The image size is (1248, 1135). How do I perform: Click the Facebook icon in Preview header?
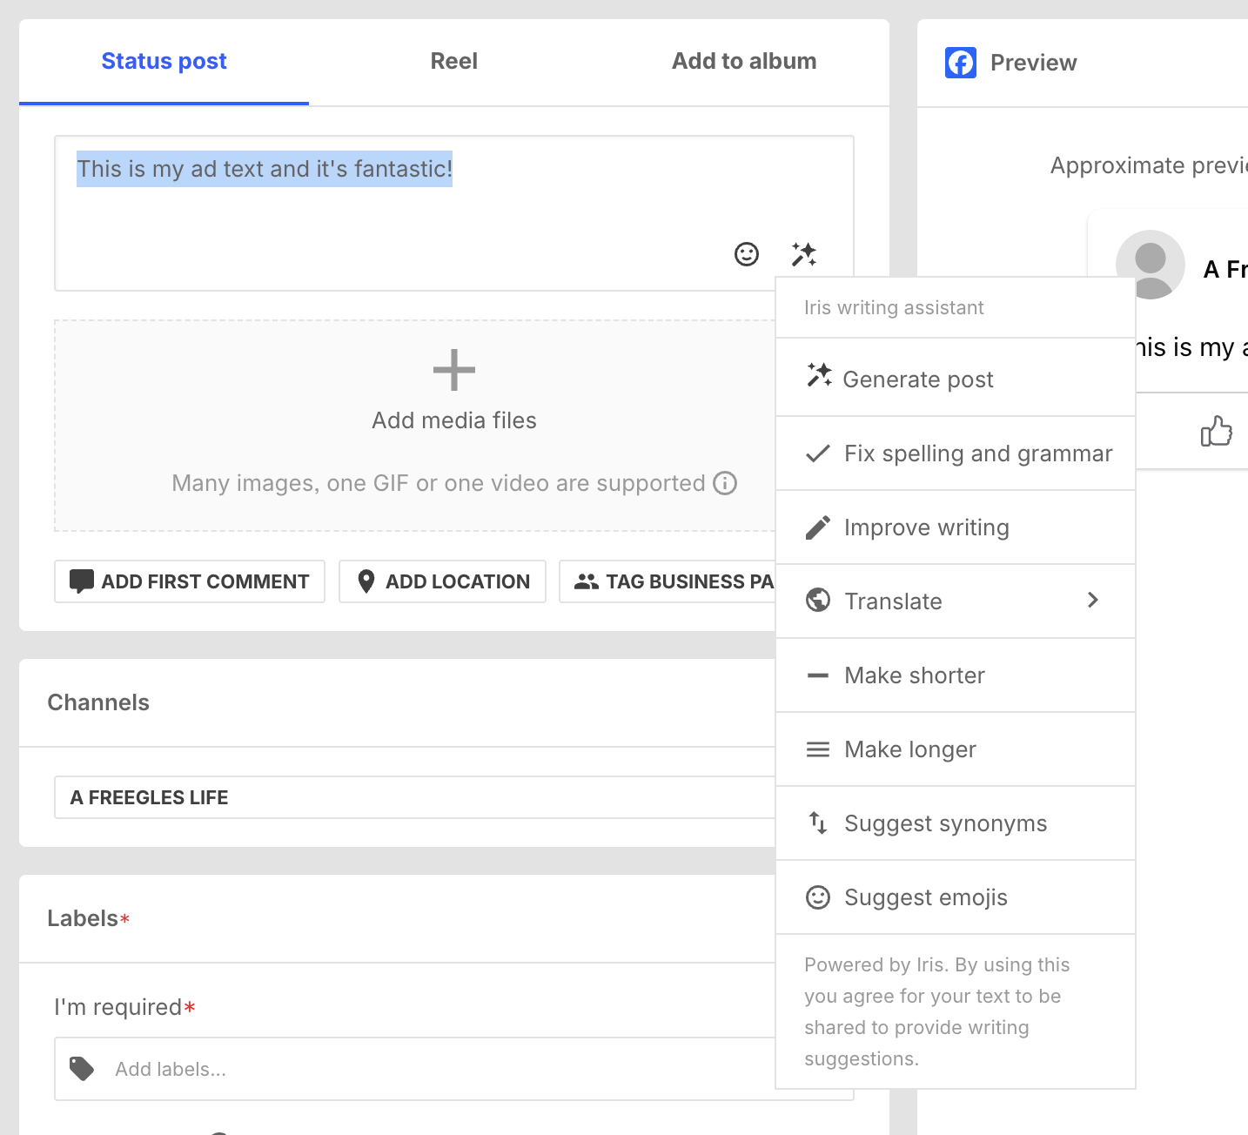pyautogui.click(x=960, y=63)
